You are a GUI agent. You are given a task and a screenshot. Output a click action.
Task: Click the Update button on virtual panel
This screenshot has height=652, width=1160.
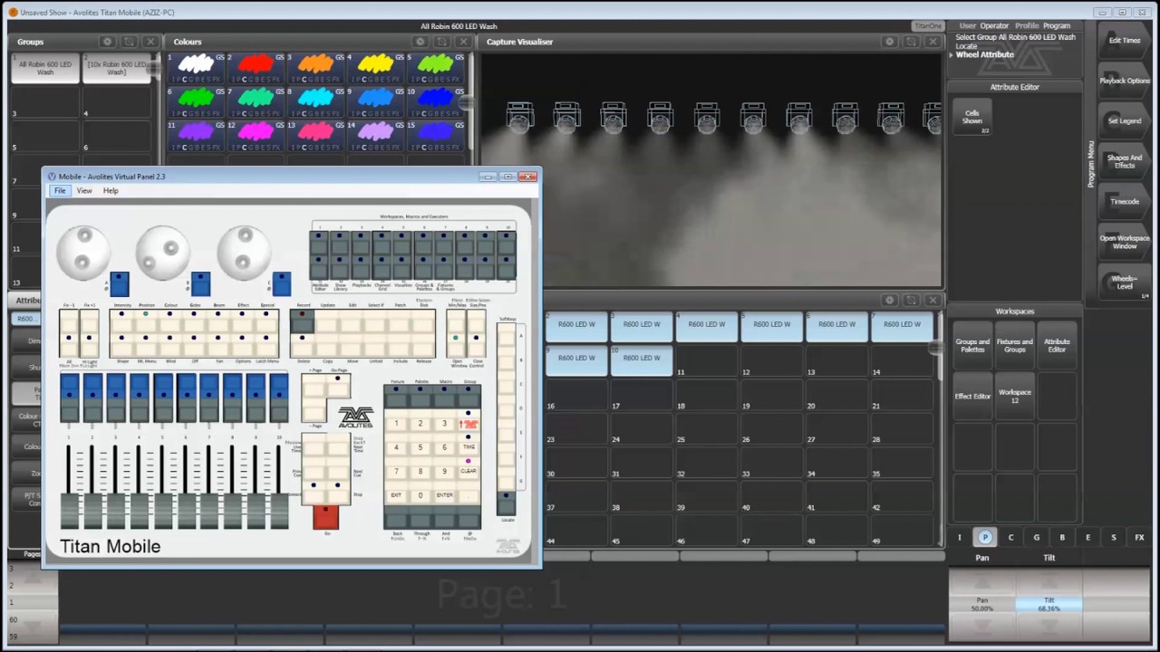(x=326, y=321)
